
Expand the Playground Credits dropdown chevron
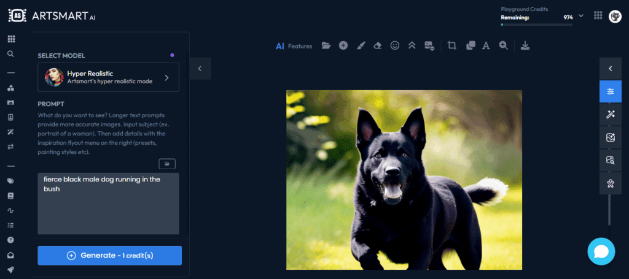pyautogui.click(x=581, y=16)
